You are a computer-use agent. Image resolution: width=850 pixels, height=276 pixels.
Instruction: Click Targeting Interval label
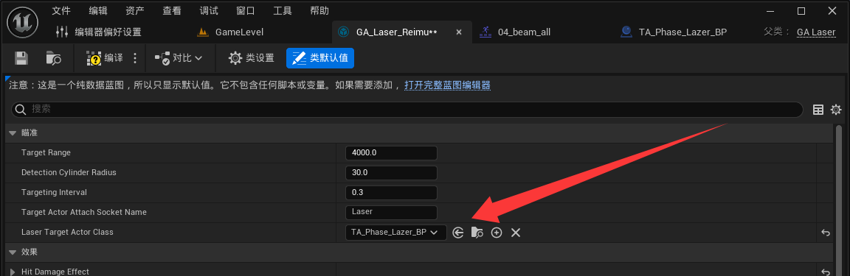click(54, 193)
